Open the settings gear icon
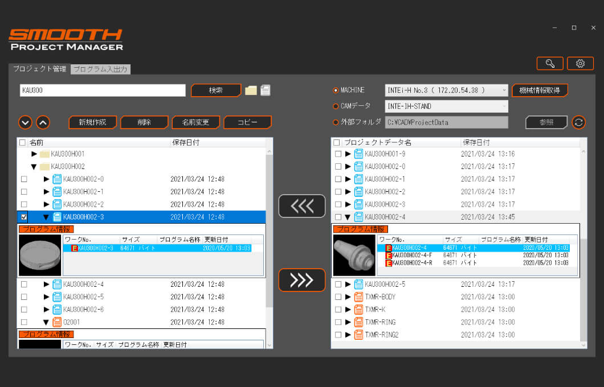 [580, 63]
